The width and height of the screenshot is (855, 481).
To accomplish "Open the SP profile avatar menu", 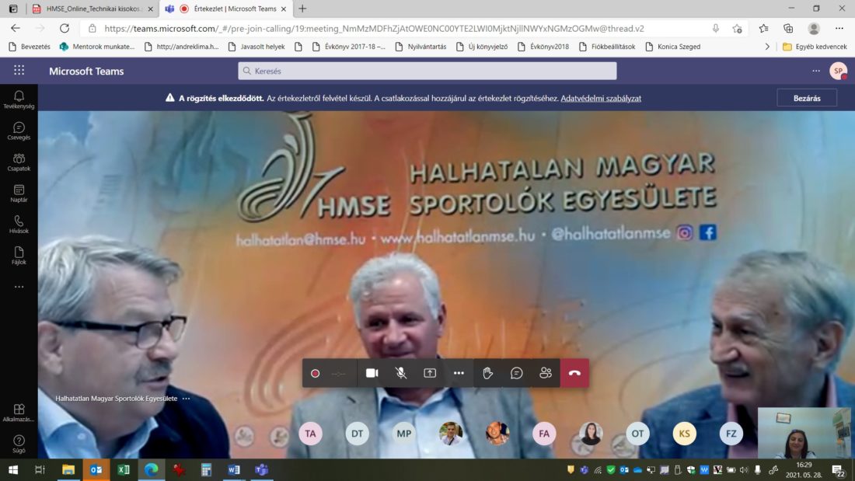I will [x=838, y=71].
